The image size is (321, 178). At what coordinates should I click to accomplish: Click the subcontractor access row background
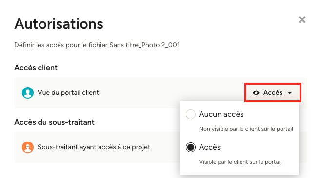(97, 147)
